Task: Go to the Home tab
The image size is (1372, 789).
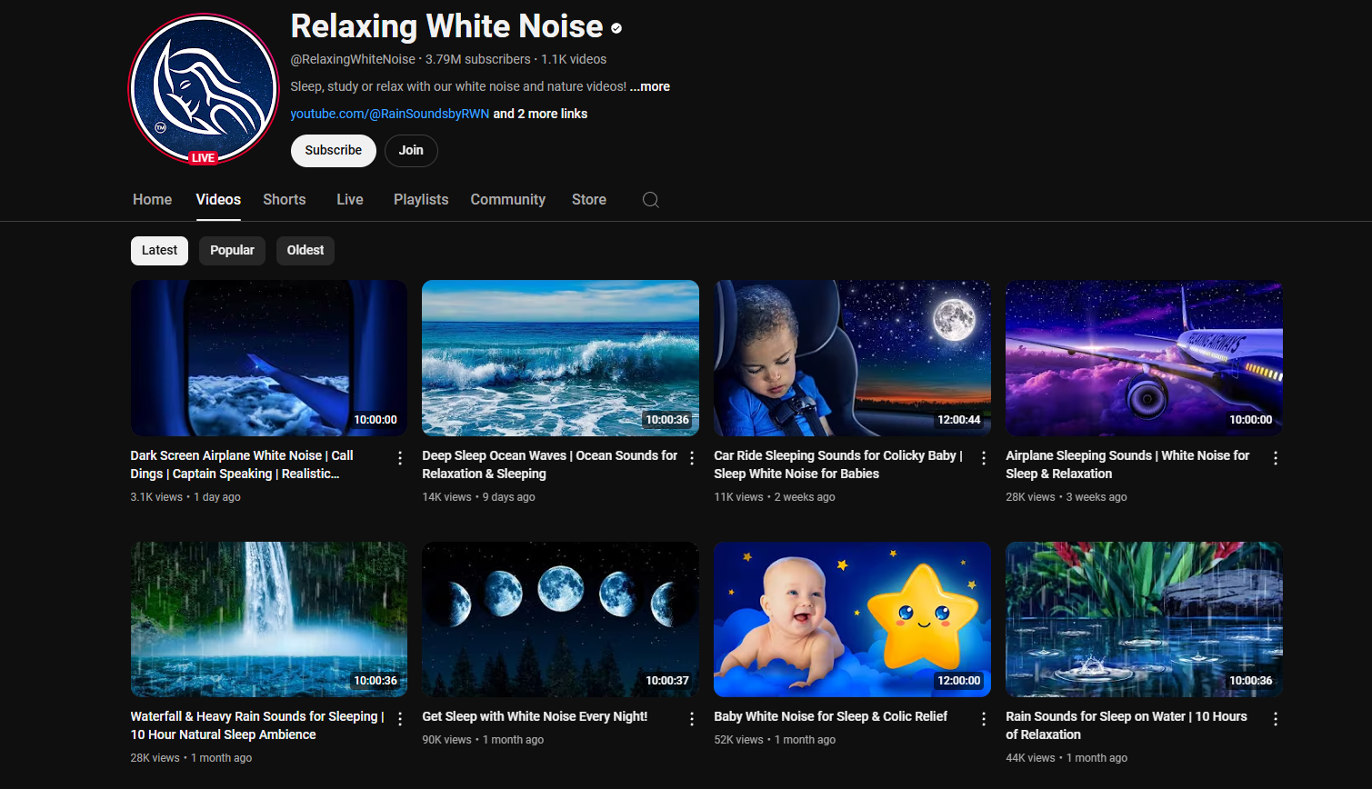Action: pyautogui.click(x=152, y=200)
